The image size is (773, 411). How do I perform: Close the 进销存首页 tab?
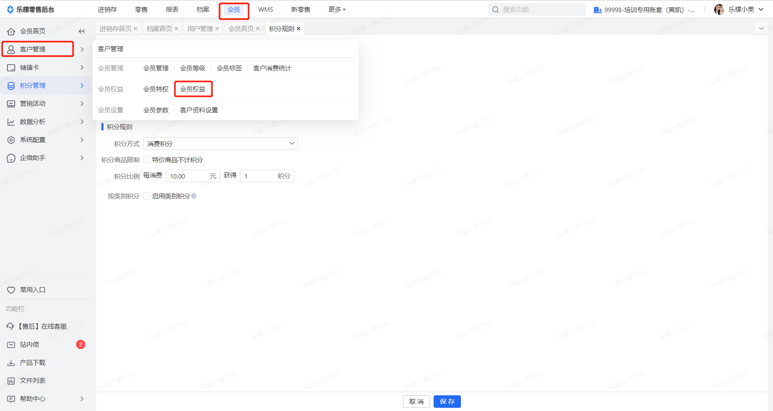click(x=135, y=29)
